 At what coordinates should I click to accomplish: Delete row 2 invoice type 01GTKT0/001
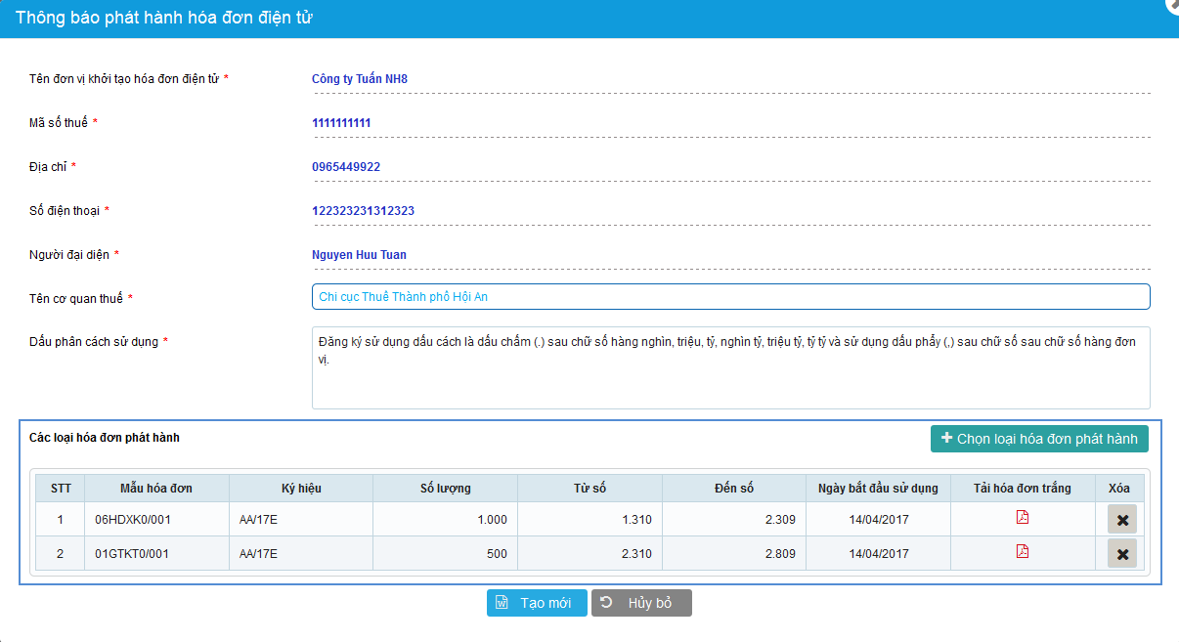click(1121, 554)
